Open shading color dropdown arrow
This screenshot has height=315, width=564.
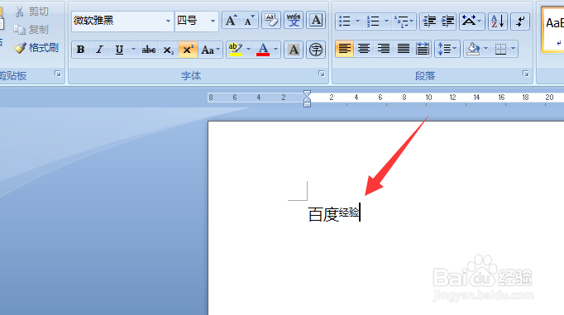click(486, 49)
